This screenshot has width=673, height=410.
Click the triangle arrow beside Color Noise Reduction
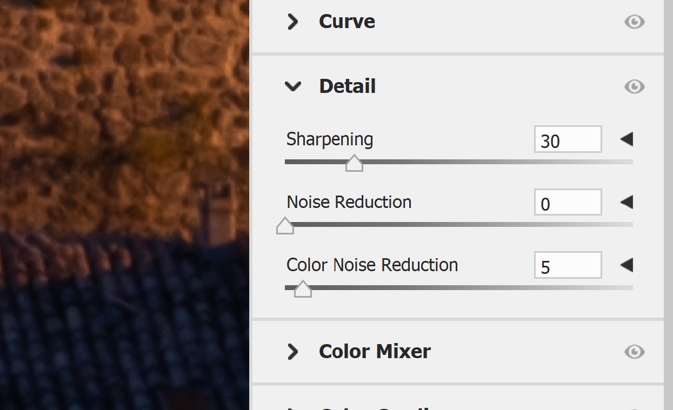click(627, 265)
